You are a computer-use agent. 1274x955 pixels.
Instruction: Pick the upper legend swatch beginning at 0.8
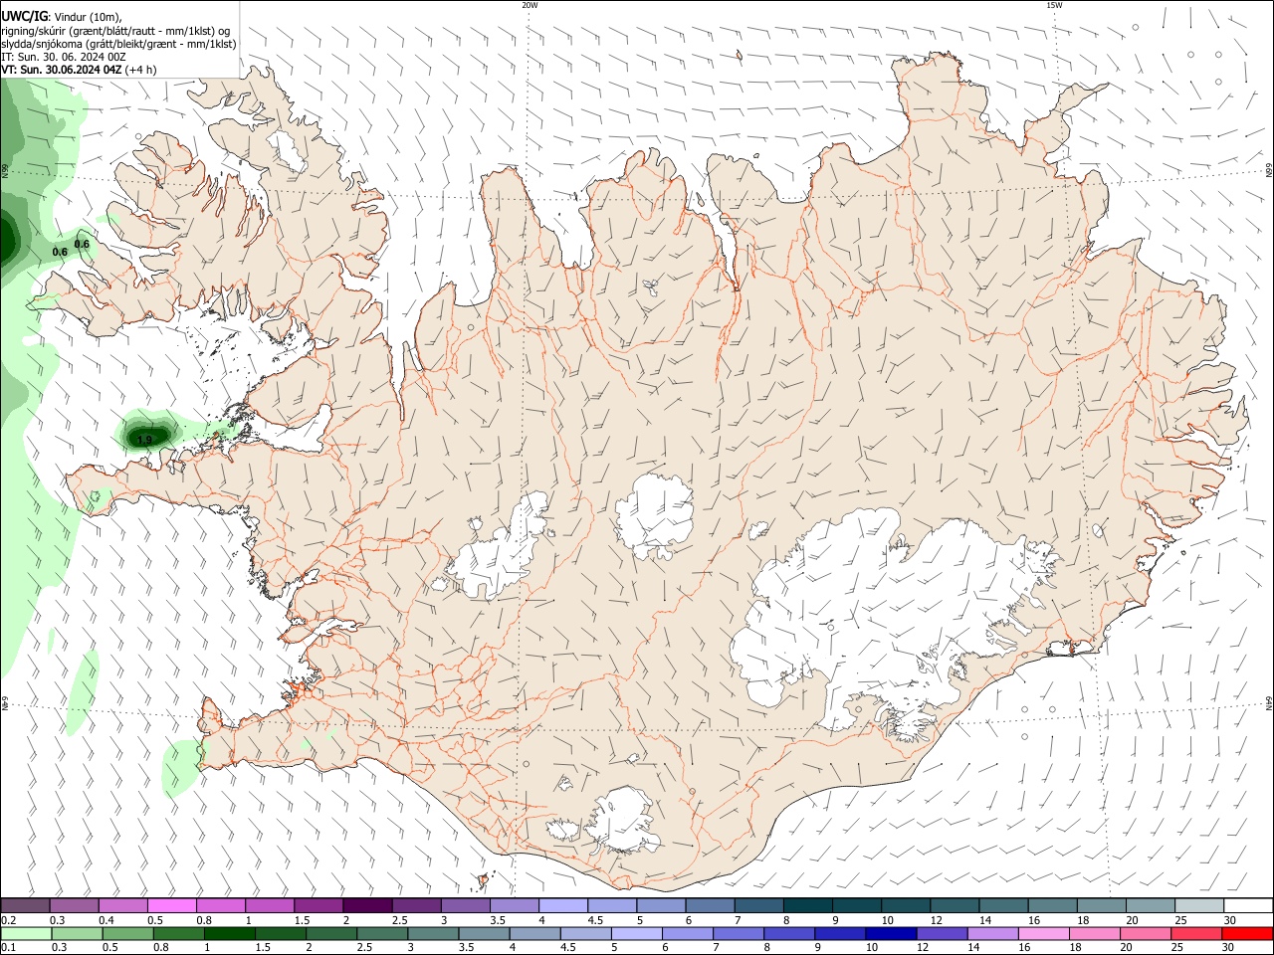click(221, 905)
